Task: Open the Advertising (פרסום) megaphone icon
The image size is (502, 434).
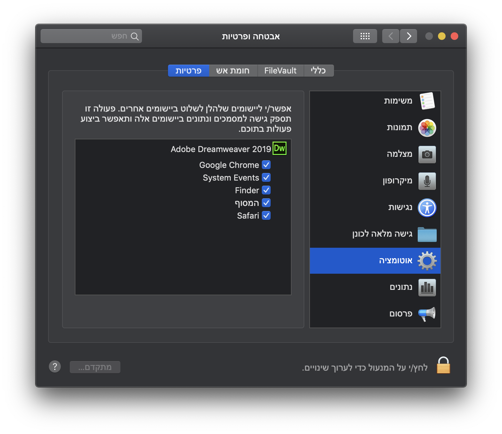Action: 427,314
